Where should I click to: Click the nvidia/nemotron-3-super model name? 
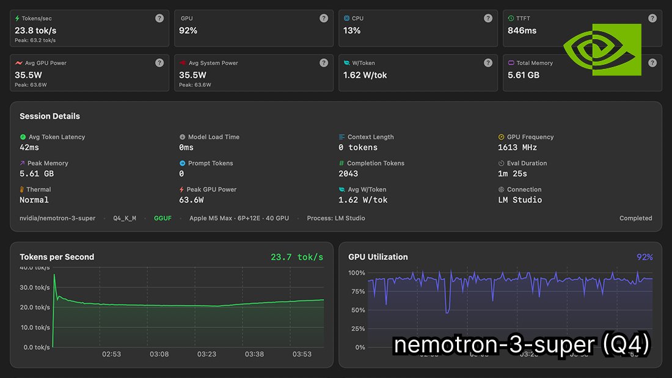(x=57, y=218)
